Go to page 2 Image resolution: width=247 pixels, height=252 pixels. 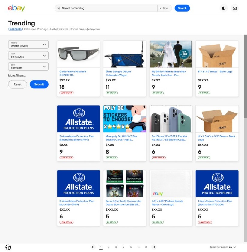[x=109, y=247]
